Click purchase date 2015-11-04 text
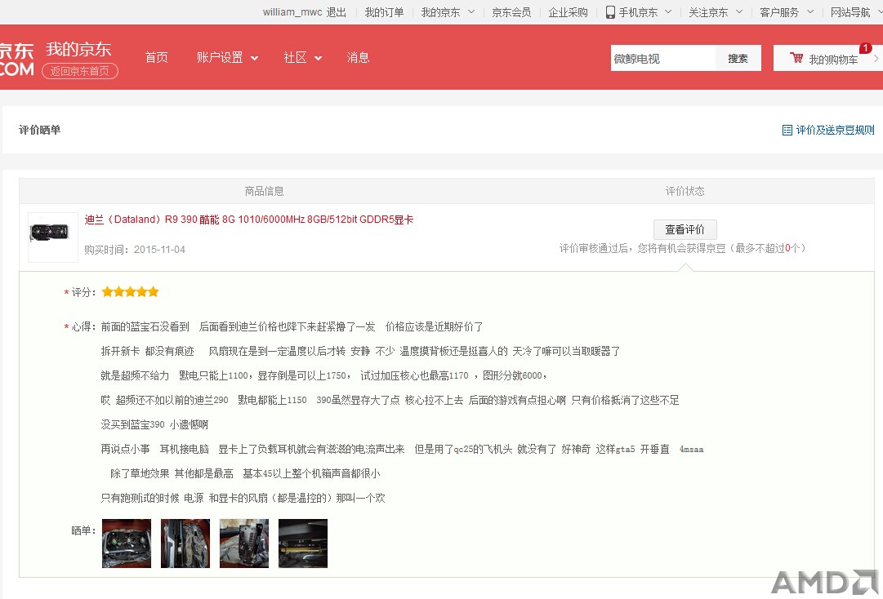Screen dimensions: 883x599 [x=159, y=249]
